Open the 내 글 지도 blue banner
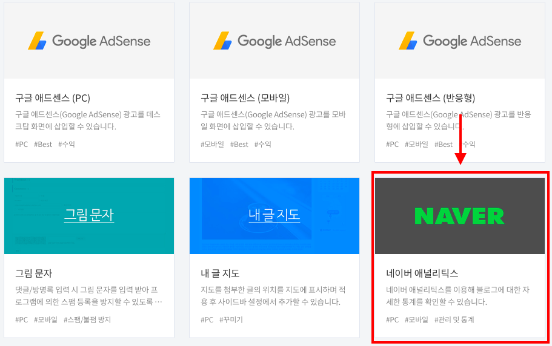552x346 pixels. [274, 216]
